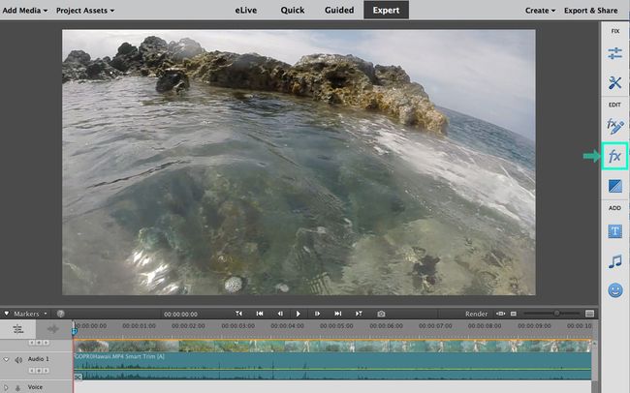
Task: Click Audio 1 next keyframe arrow
Action: [x=46, y=370]
